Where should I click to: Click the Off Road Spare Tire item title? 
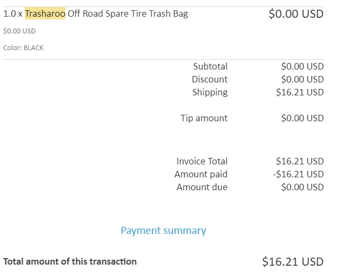(127, 14)
